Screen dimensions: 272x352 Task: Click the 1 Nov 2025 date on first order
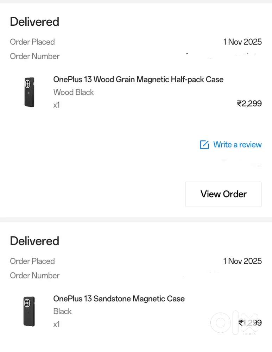[x=242, y=42]
